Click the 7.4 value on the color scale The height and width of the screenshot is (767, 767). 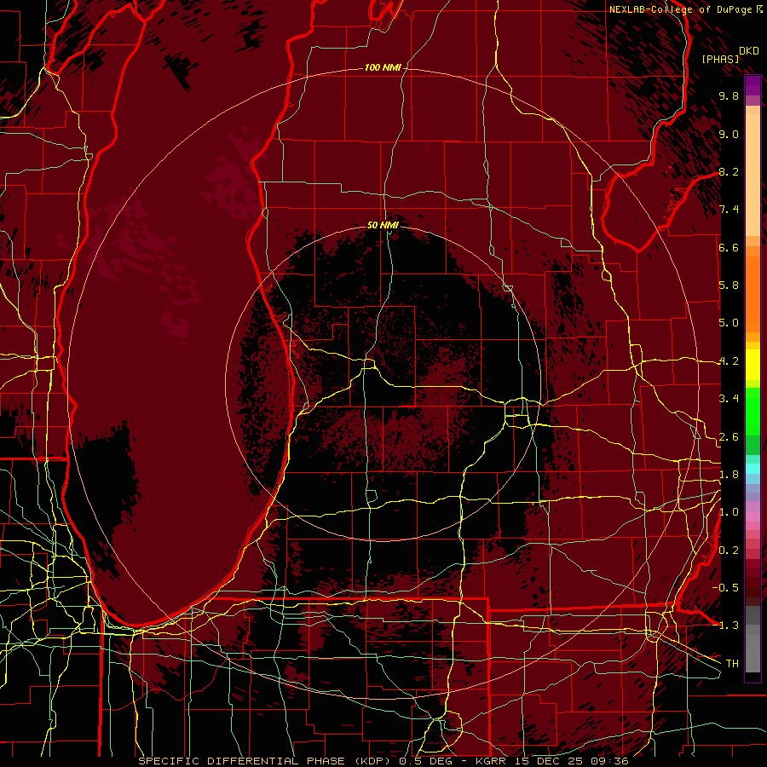[x=729, y=210]
